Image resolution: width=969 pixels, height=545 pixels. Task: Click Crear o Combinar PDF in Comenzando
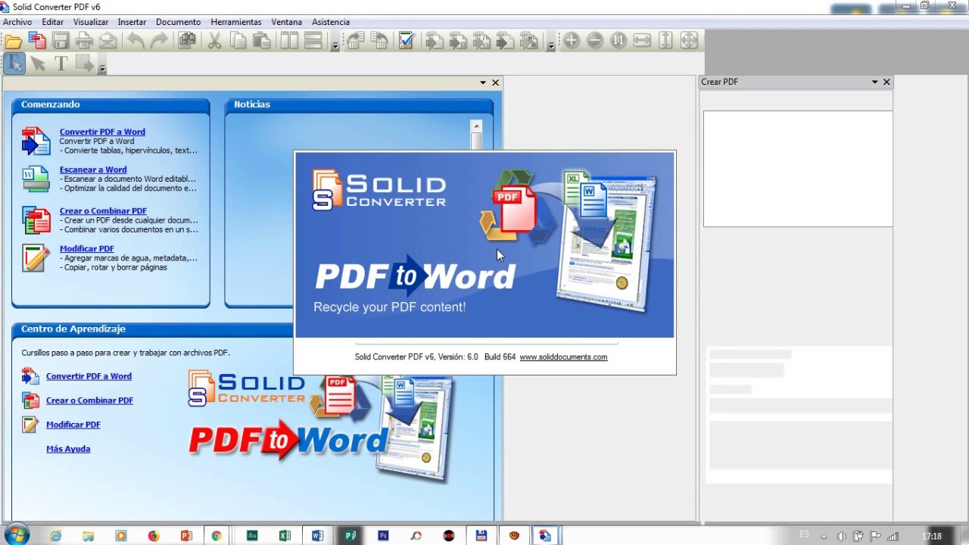click(103, 211)
